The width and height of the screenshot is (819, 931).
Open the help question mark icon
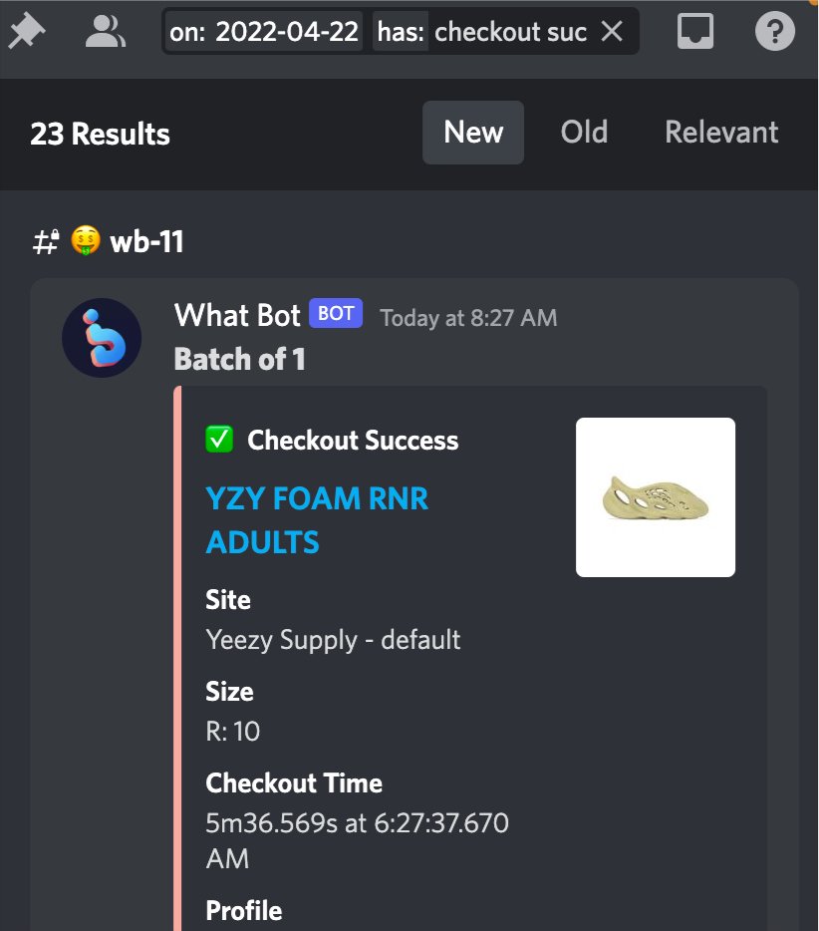click(774, 31)
